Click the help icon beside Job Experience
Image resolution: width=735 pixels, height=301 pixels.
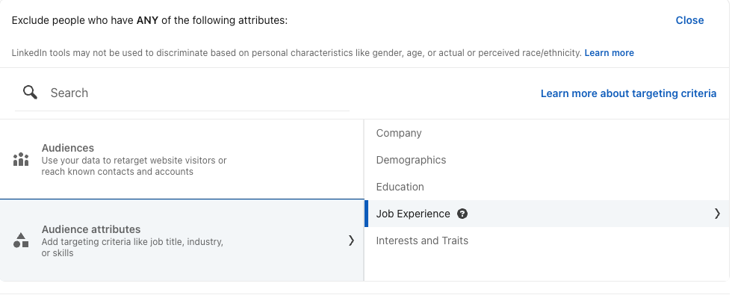(462, 214)
